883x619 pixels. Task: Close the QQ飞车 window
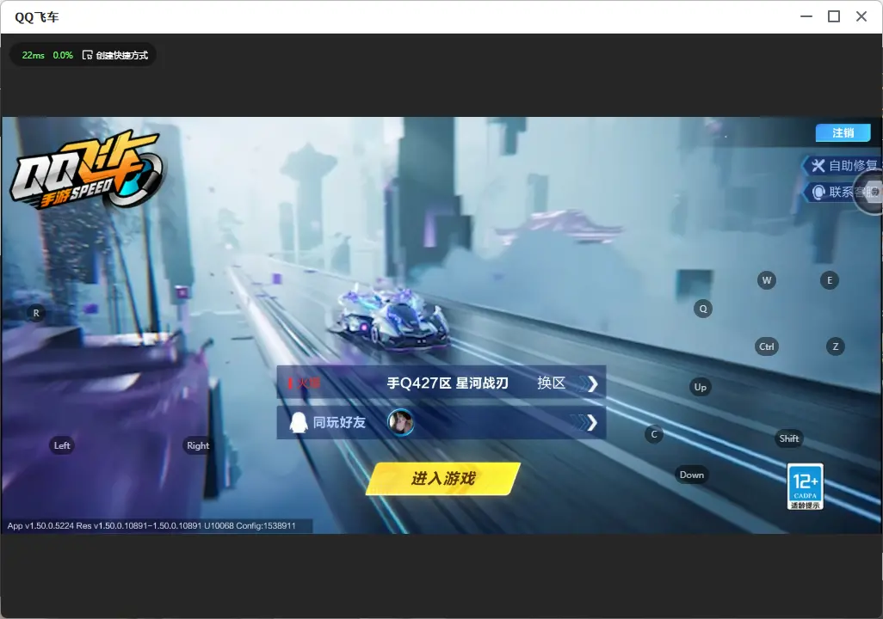click(861, 17)
